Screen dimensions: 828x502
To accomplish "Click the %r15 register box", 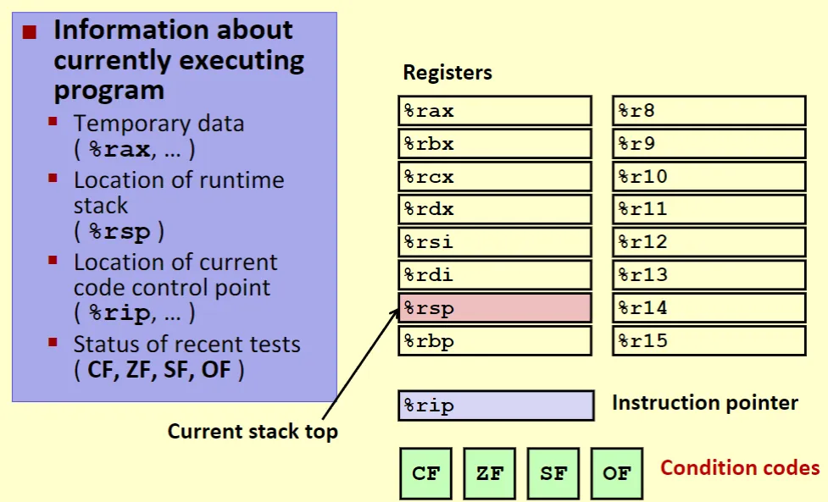I will [x=709, y=340].
